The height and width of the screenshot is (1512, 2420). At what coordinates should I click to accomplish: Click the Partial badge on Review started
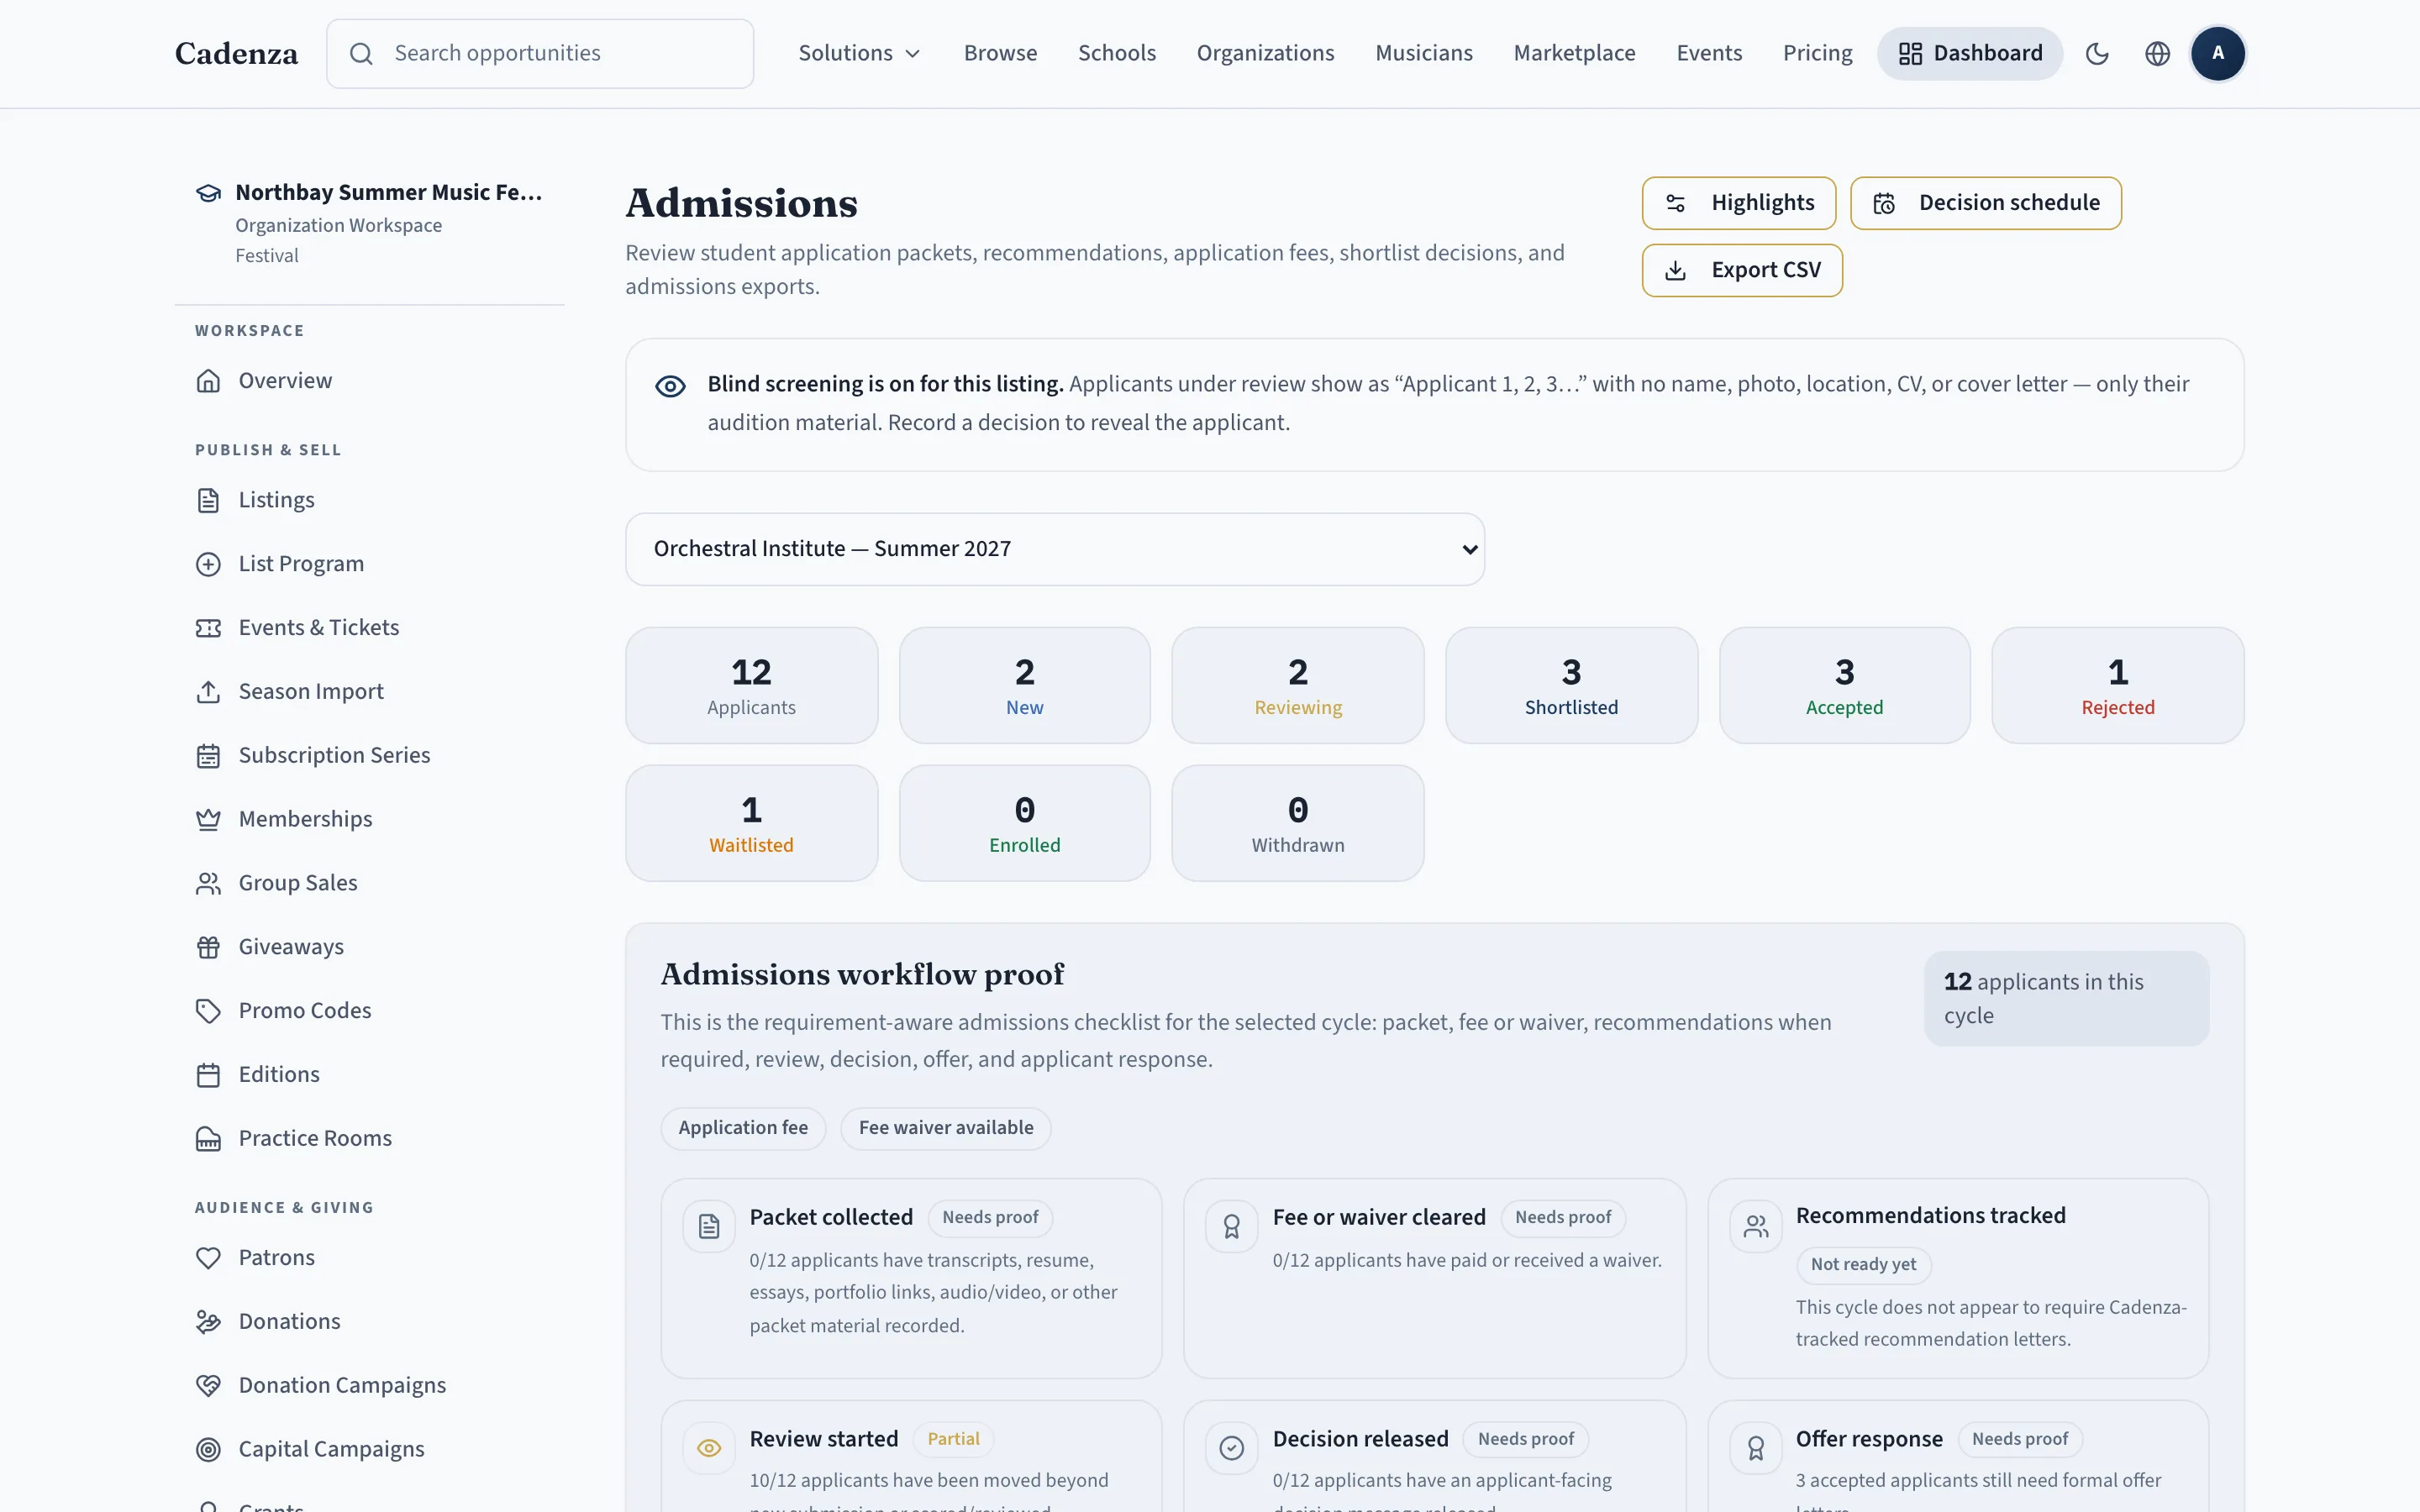[x=953, y=1439]
